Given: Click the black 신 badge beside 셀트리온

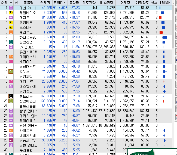Looking at the screenshot, I should (11, 96).
